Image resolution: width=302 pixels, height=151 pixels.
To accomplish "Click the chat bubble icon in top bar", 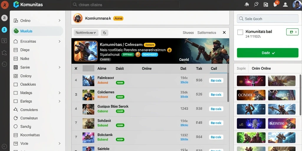I will tap(256, 5).
